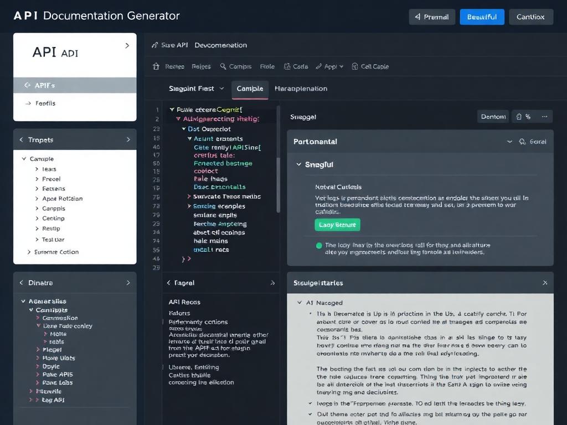Viewport: 567px width, 425px height.
Task: Click the Dinatra panel forward chevron
Action: [128, 283]
